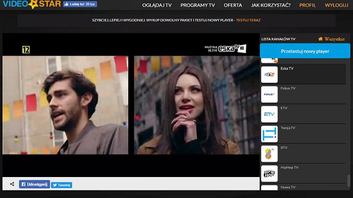The image size is (353, 198).
Task: Click the TESTUJ TERAZ link
Action: 248,20
